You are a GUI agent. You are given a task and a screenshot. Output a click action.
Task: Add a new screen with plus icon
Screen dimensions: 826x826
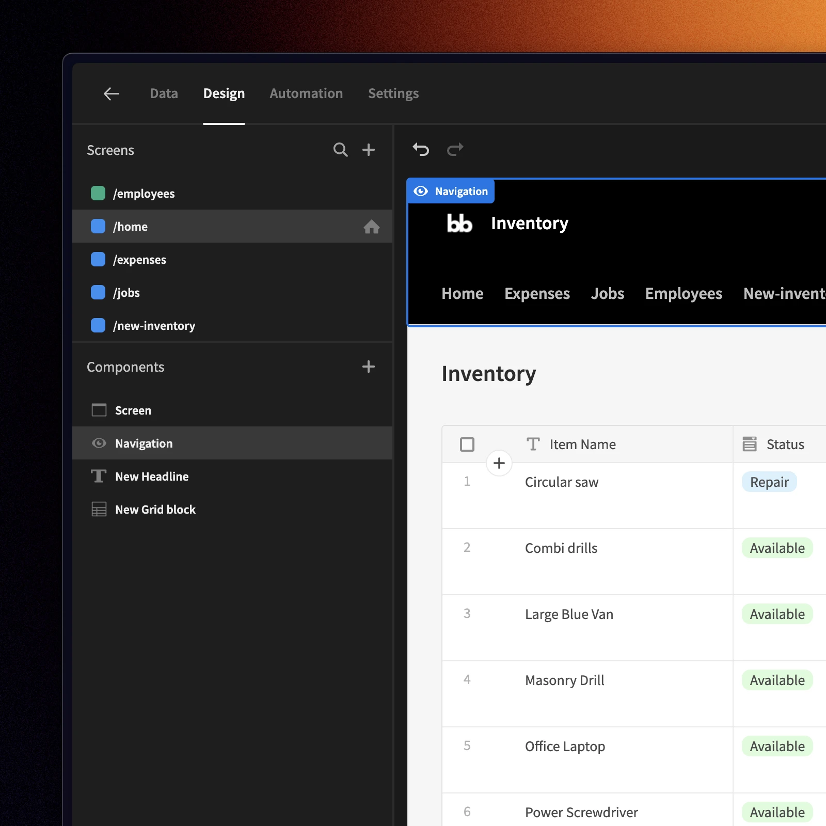pyautogui.click(x=369, y=150)
